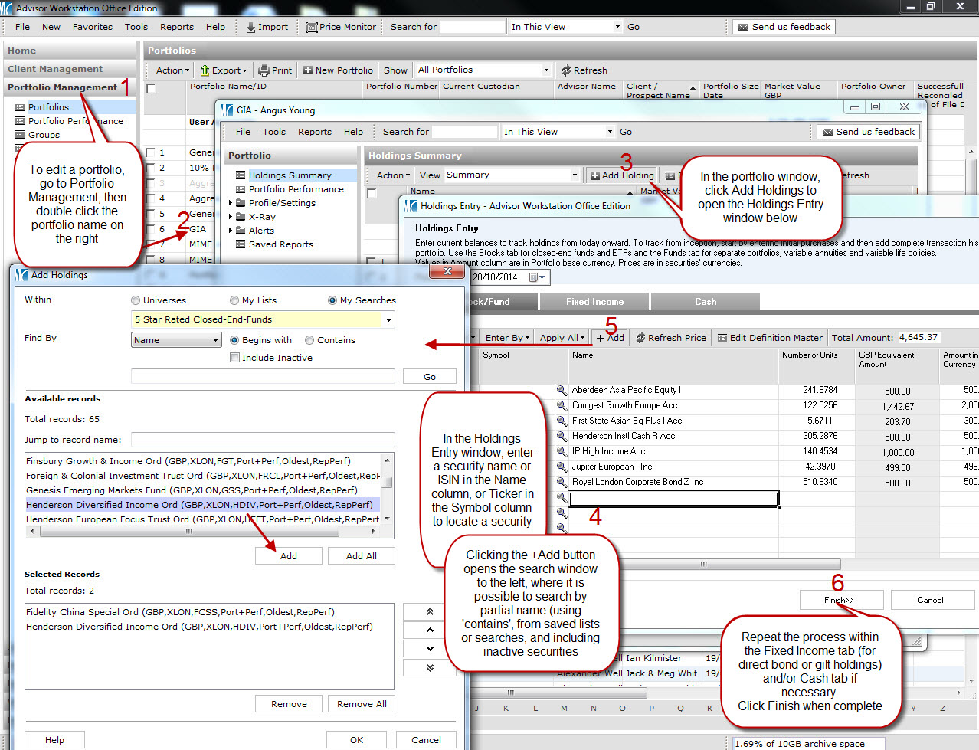Expand the Profile/Settings tree node
The image size is (979, 750).
[x=231, y=204]
